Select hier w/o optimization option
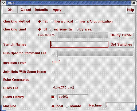This screenshot has width=137, height=111. coord(77,21)
